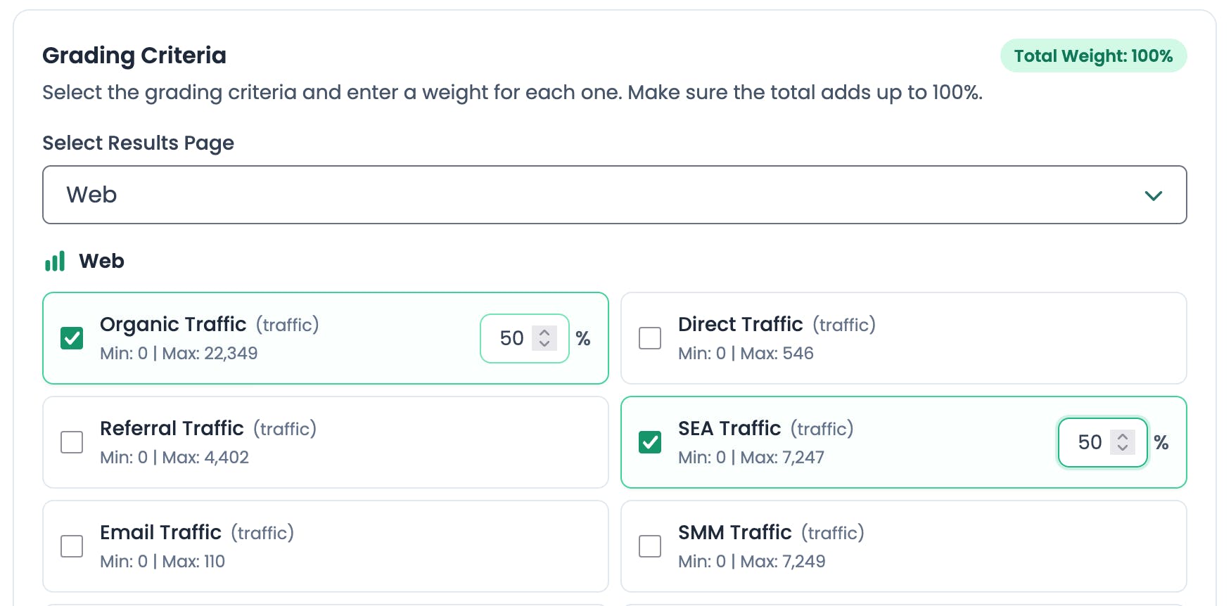Click the chevron arrow of the Web dropdown
Image resolution: width=1231 pixels, height=606 pixels.
pyautogui.click(x=1153, y=195)
